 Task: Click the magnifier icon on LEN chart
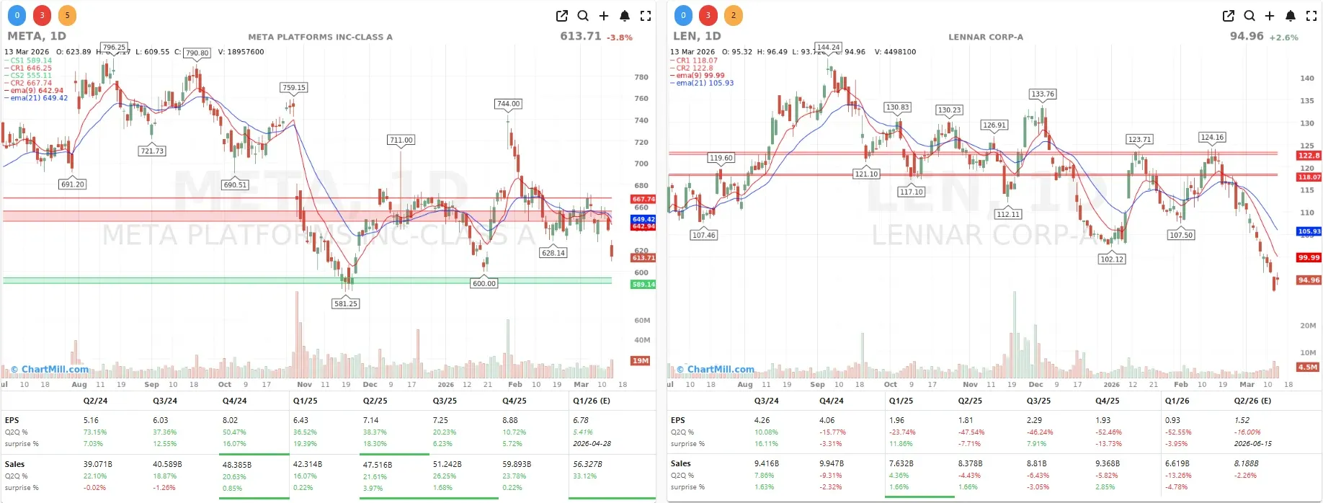(x=1249, y=16)
